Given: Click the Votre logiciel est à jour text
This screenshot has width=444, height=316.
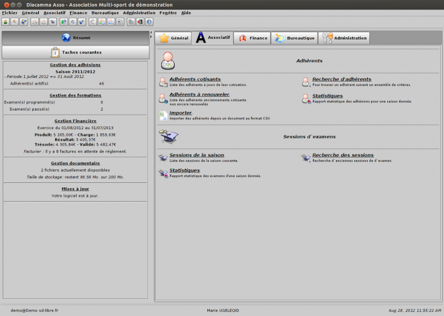Looking at the screenshot, I should 75,196.
